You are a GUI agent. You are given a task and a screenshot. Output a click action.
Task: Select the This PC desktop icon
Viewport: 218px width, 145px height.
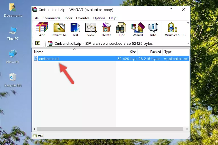(13, 33)
